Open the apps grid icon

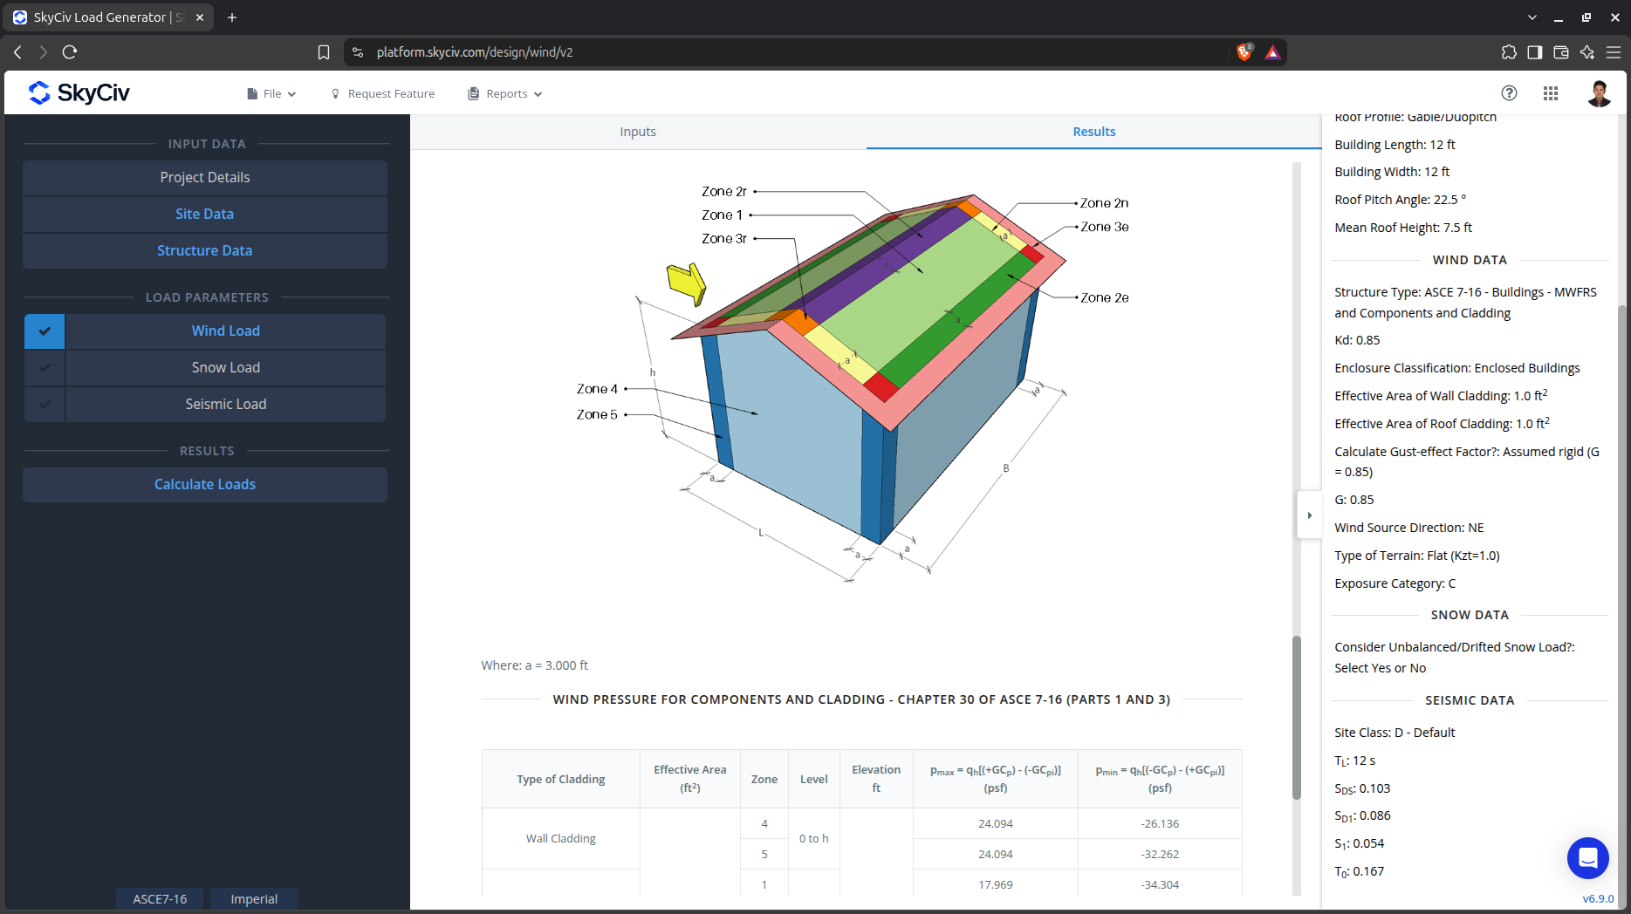click(1551, 93)
